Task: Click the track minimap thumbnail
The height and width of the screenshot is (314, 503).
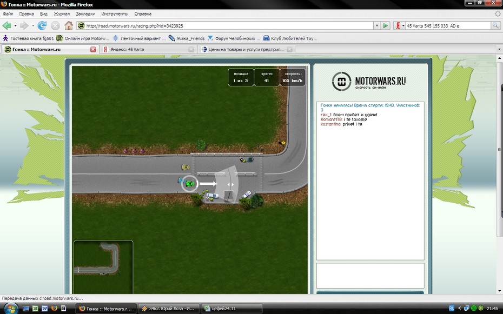Action: tap(103, 267)
